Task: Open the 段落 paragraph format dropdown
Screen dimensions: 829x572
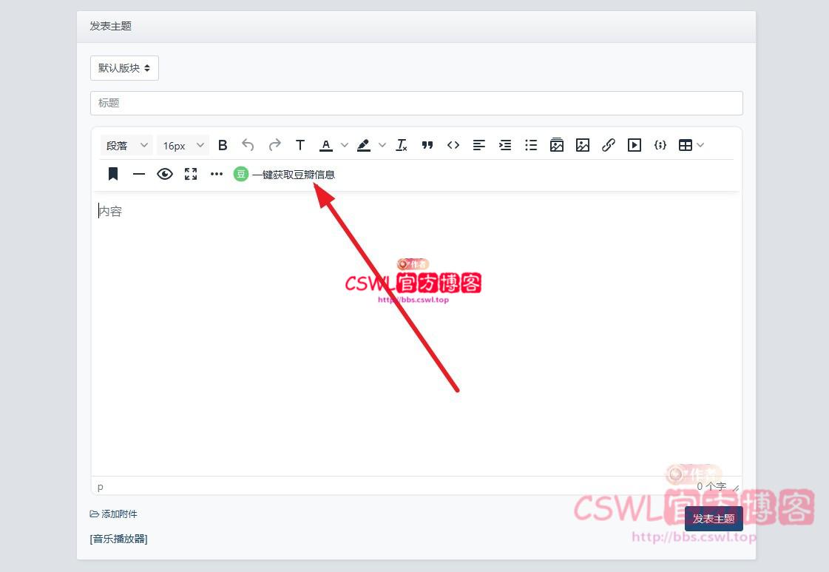Action: pos(126,145)
